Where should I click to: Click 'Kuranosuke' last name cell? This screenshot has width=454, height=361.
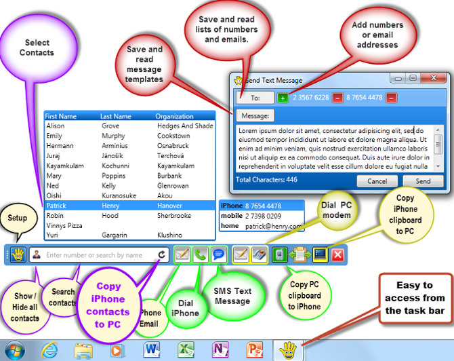(119, 195)
